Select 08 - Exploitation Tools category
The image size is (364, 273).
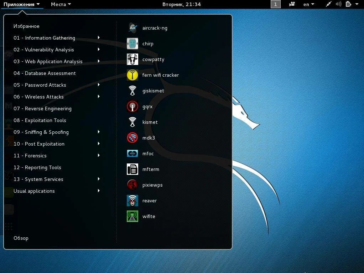click(x=40, y=120)
